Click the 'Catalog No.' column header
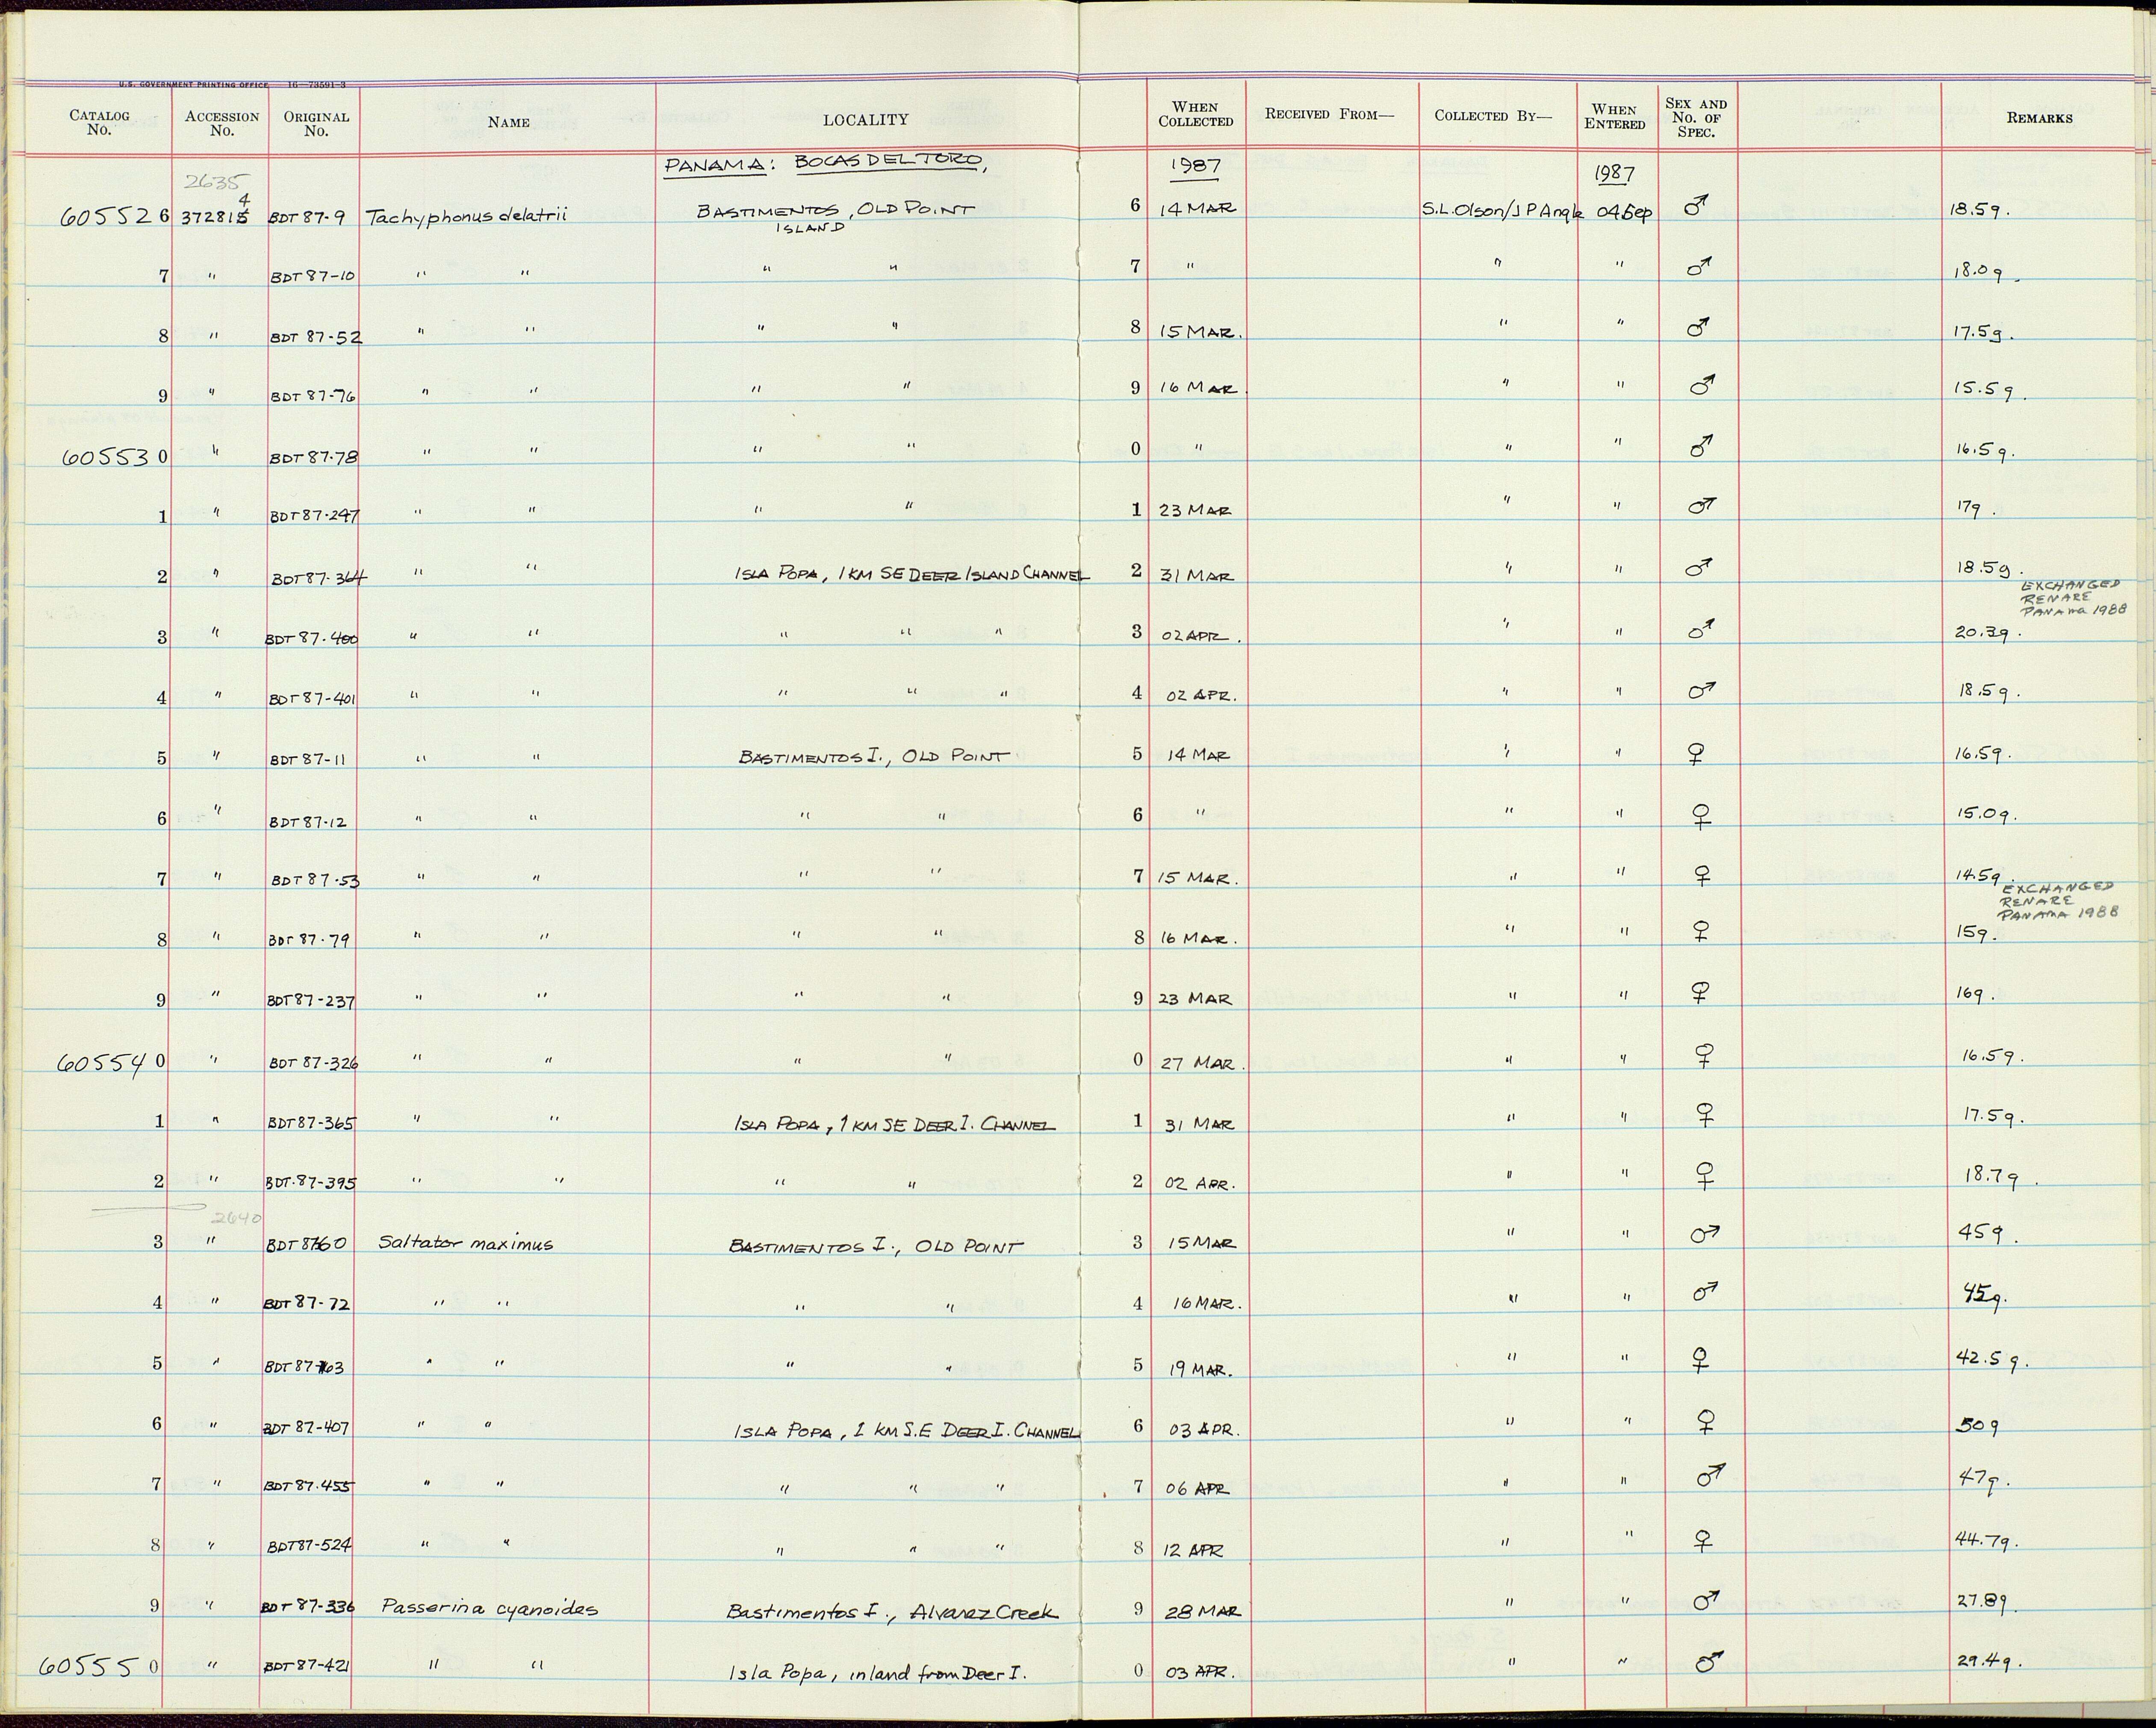Viewport: 2156px width, 1728px height. 99,122
